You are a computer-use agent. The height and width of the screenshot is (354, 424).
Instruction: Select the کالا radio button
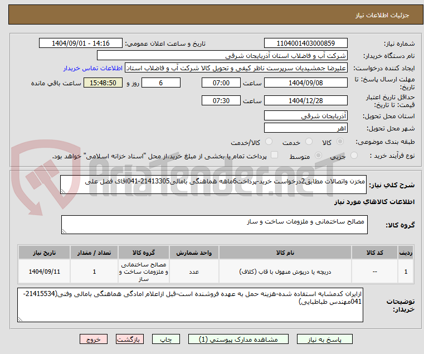pyautogui.click(x=340, y=142)
